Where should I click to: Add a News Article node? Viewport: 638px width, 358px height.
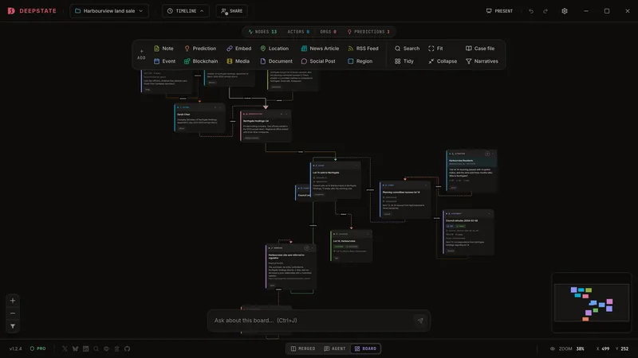tap(320, 49)
